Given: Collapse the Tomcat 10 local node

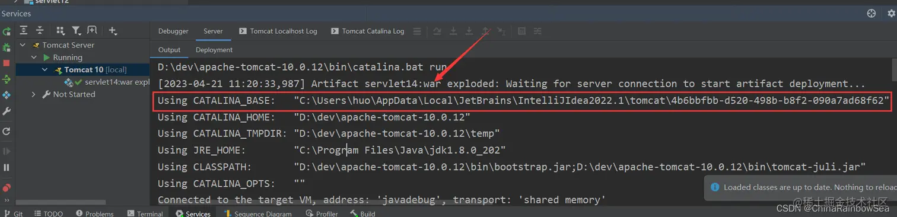Looking at the screenshot, I should pos(45,70).
